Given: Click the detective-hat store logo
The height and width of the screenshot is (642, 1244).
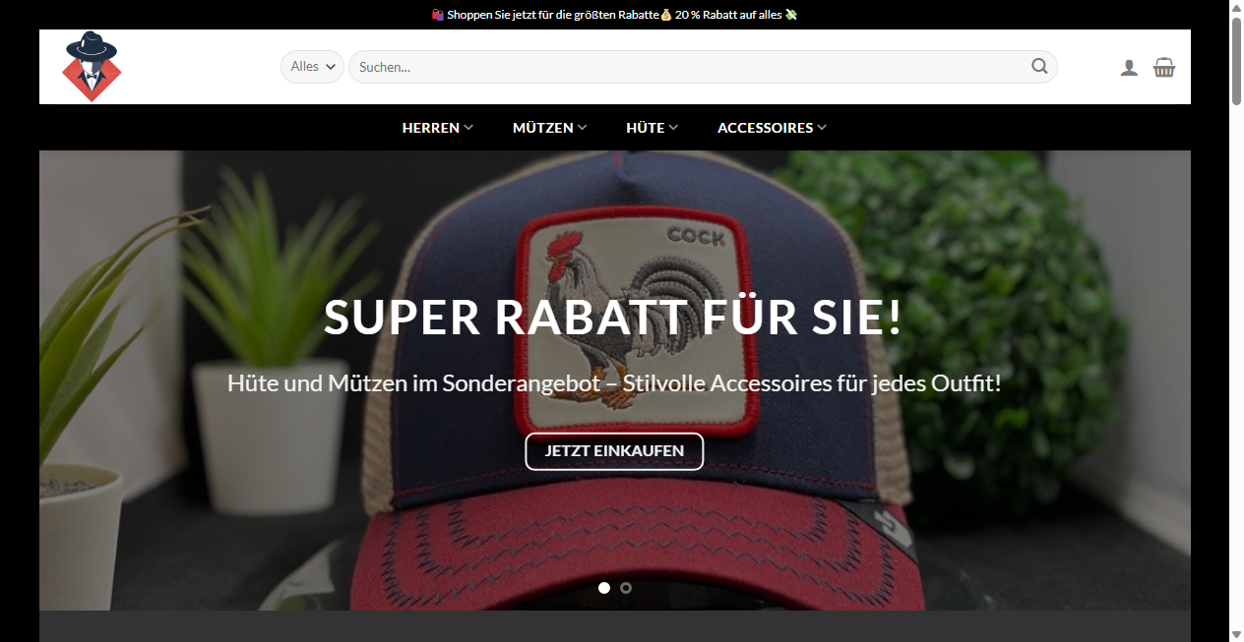Looking at the screenshot, I should pos(92,67).
